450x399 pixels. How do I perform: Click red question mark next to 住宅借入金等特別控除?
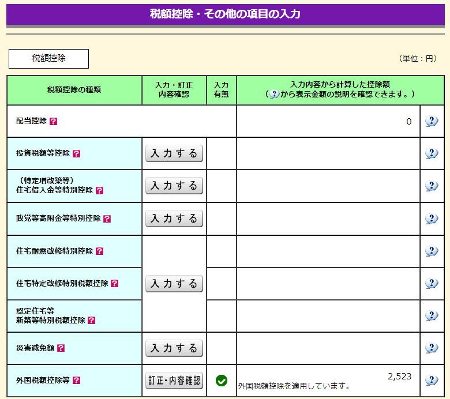pyautogui.click(x=100, y=190)
